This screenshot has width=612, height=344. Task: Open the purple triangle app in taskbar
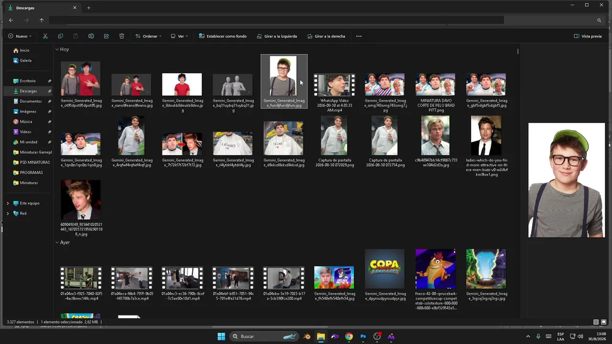pyautogui.click(x=391, y=336)
